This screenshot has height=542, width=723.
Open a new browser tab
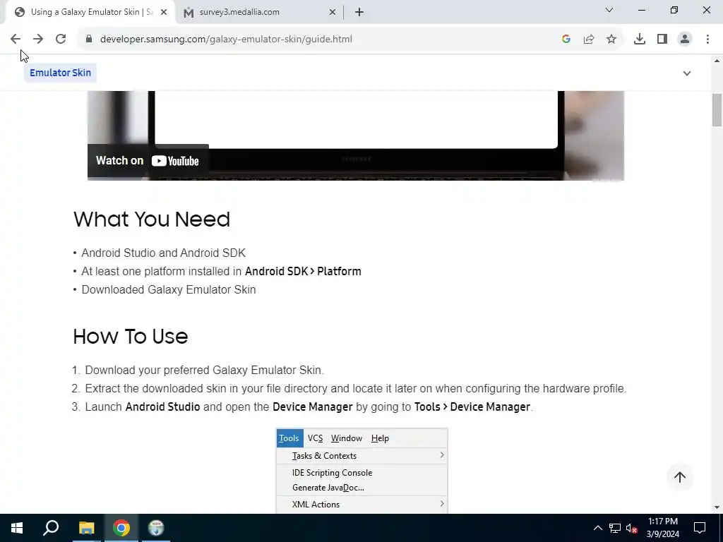[x=359, y=13]
